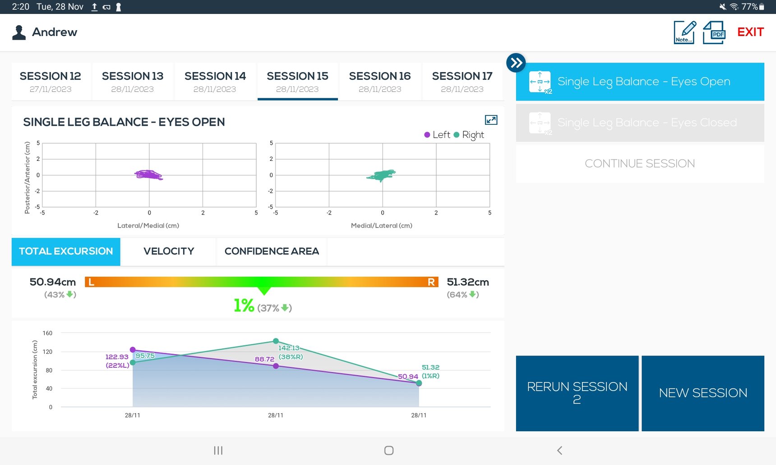Switch to the Session 17 tab
Viewport: 776px width, 465px height.
click(x=462, y=82)
